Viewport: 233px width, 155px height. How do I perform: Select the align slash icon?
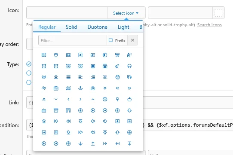click(x=105, y=77)
